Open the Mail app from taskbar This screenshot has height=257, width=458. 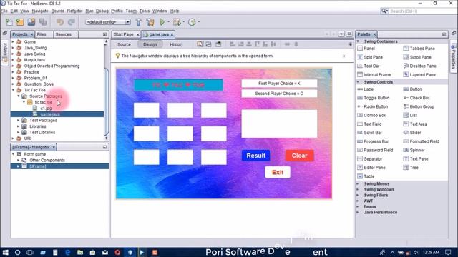[105, 252]
